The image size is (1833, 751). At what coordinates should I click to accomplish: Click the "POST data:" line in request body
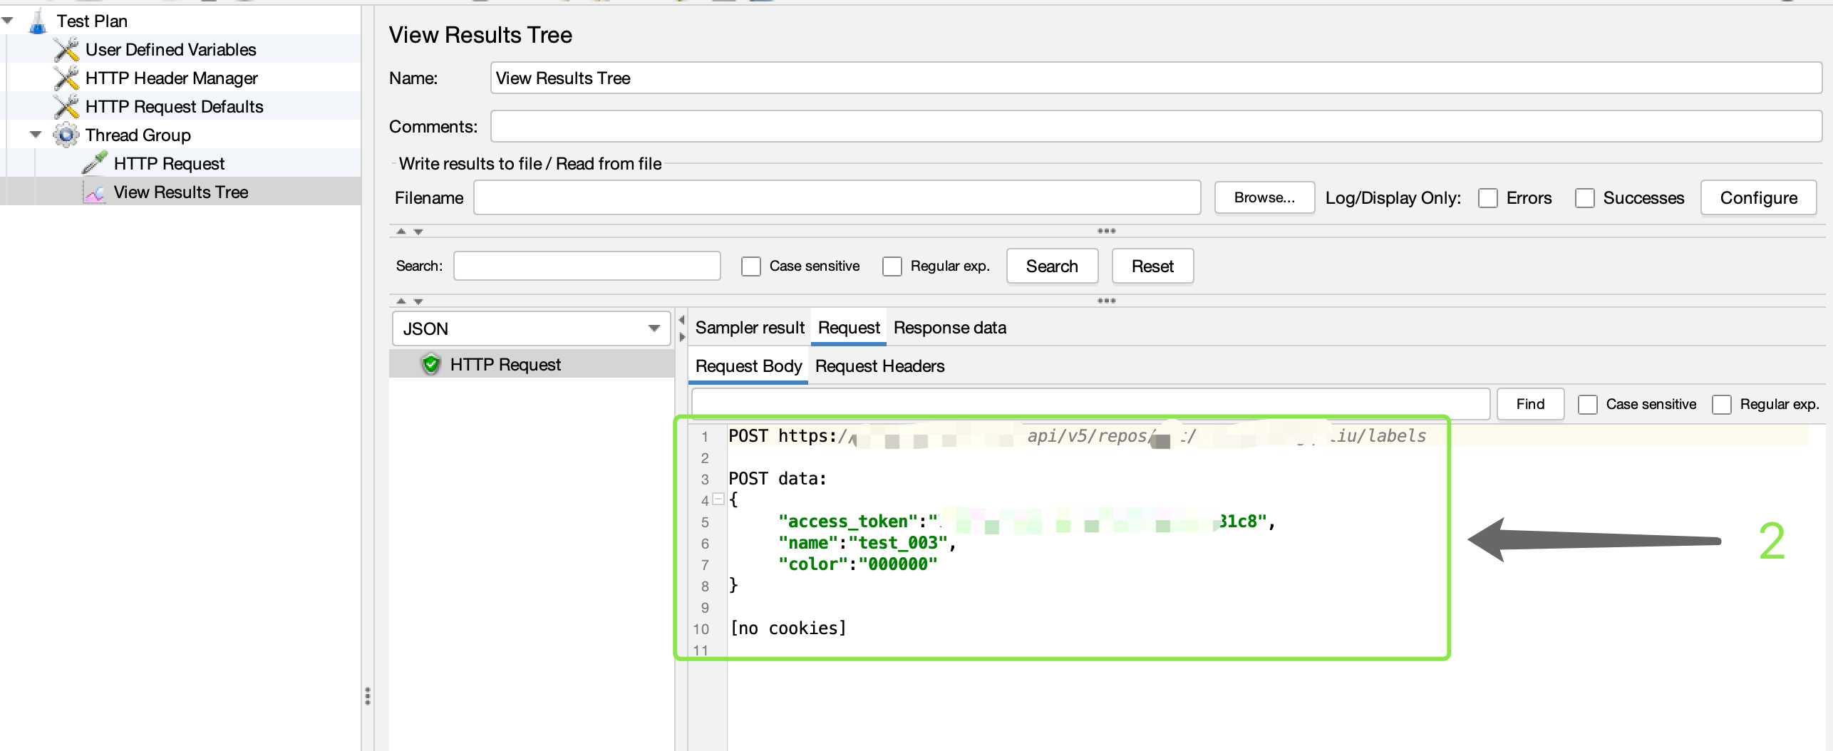click(777, 478)
